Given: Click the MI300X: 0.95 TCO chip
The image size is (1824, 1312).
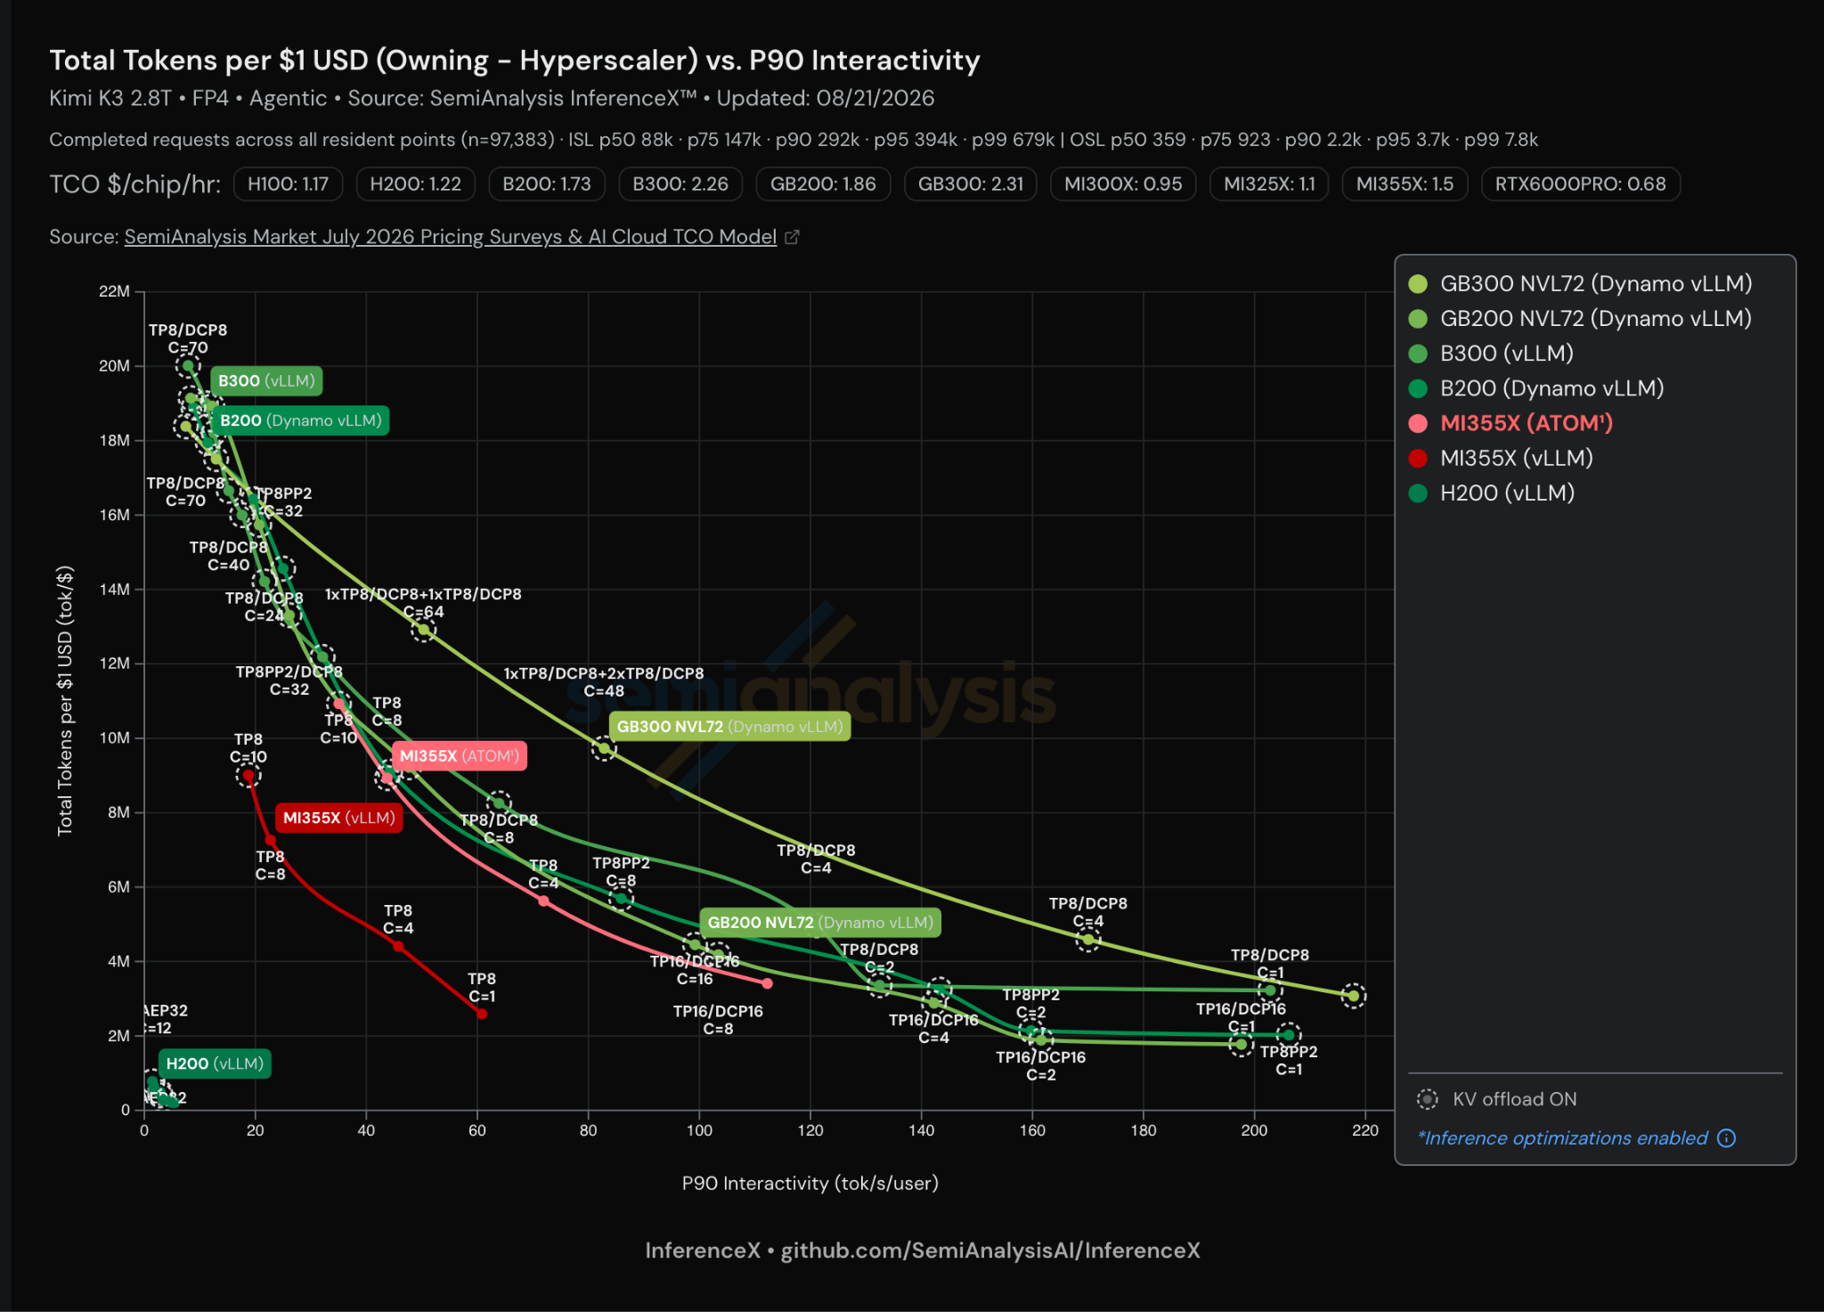Looking at the screenshot, I should click(1123, 184).
